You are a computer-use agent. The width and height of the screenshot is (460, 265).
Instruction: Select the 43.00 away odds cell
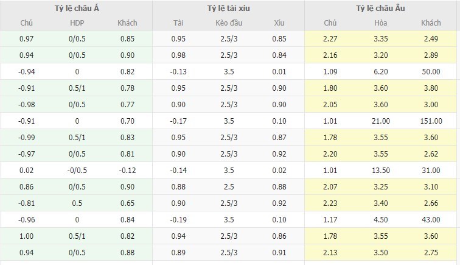click(x=431, y=220)
